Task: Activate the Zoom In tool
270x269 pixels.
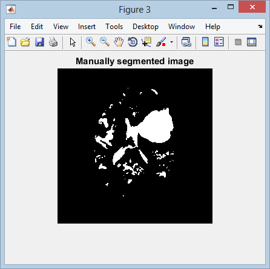Action: (x=91, y=42)
